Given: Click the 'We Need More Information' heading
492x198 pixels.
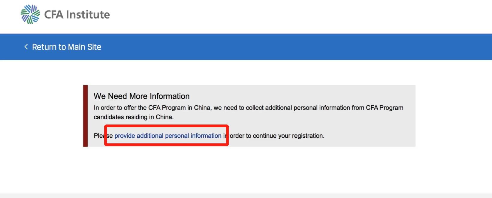Looking at the screenshot, I should (x=141, y=96).
